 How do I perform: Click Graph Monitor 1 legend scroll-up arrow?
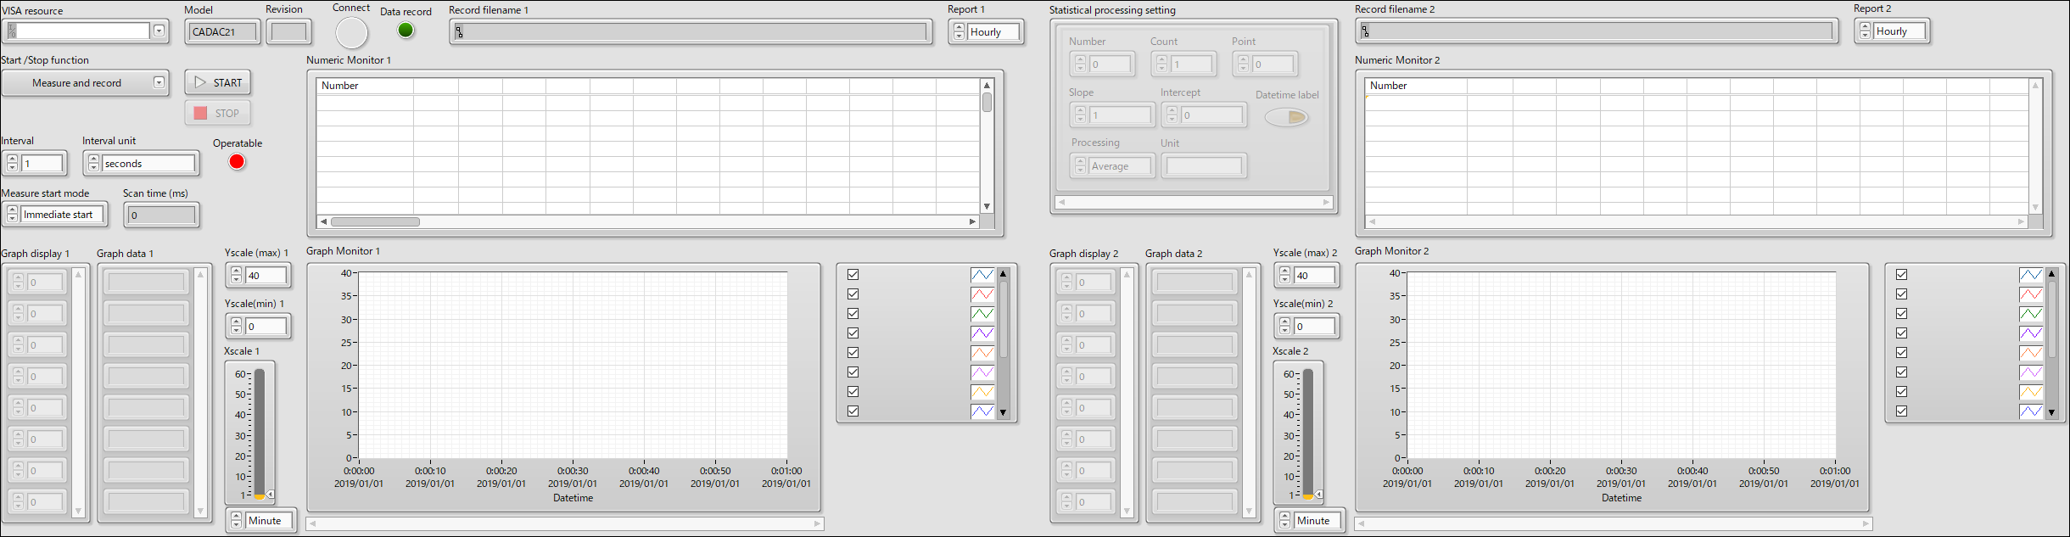click(1003, 274)
